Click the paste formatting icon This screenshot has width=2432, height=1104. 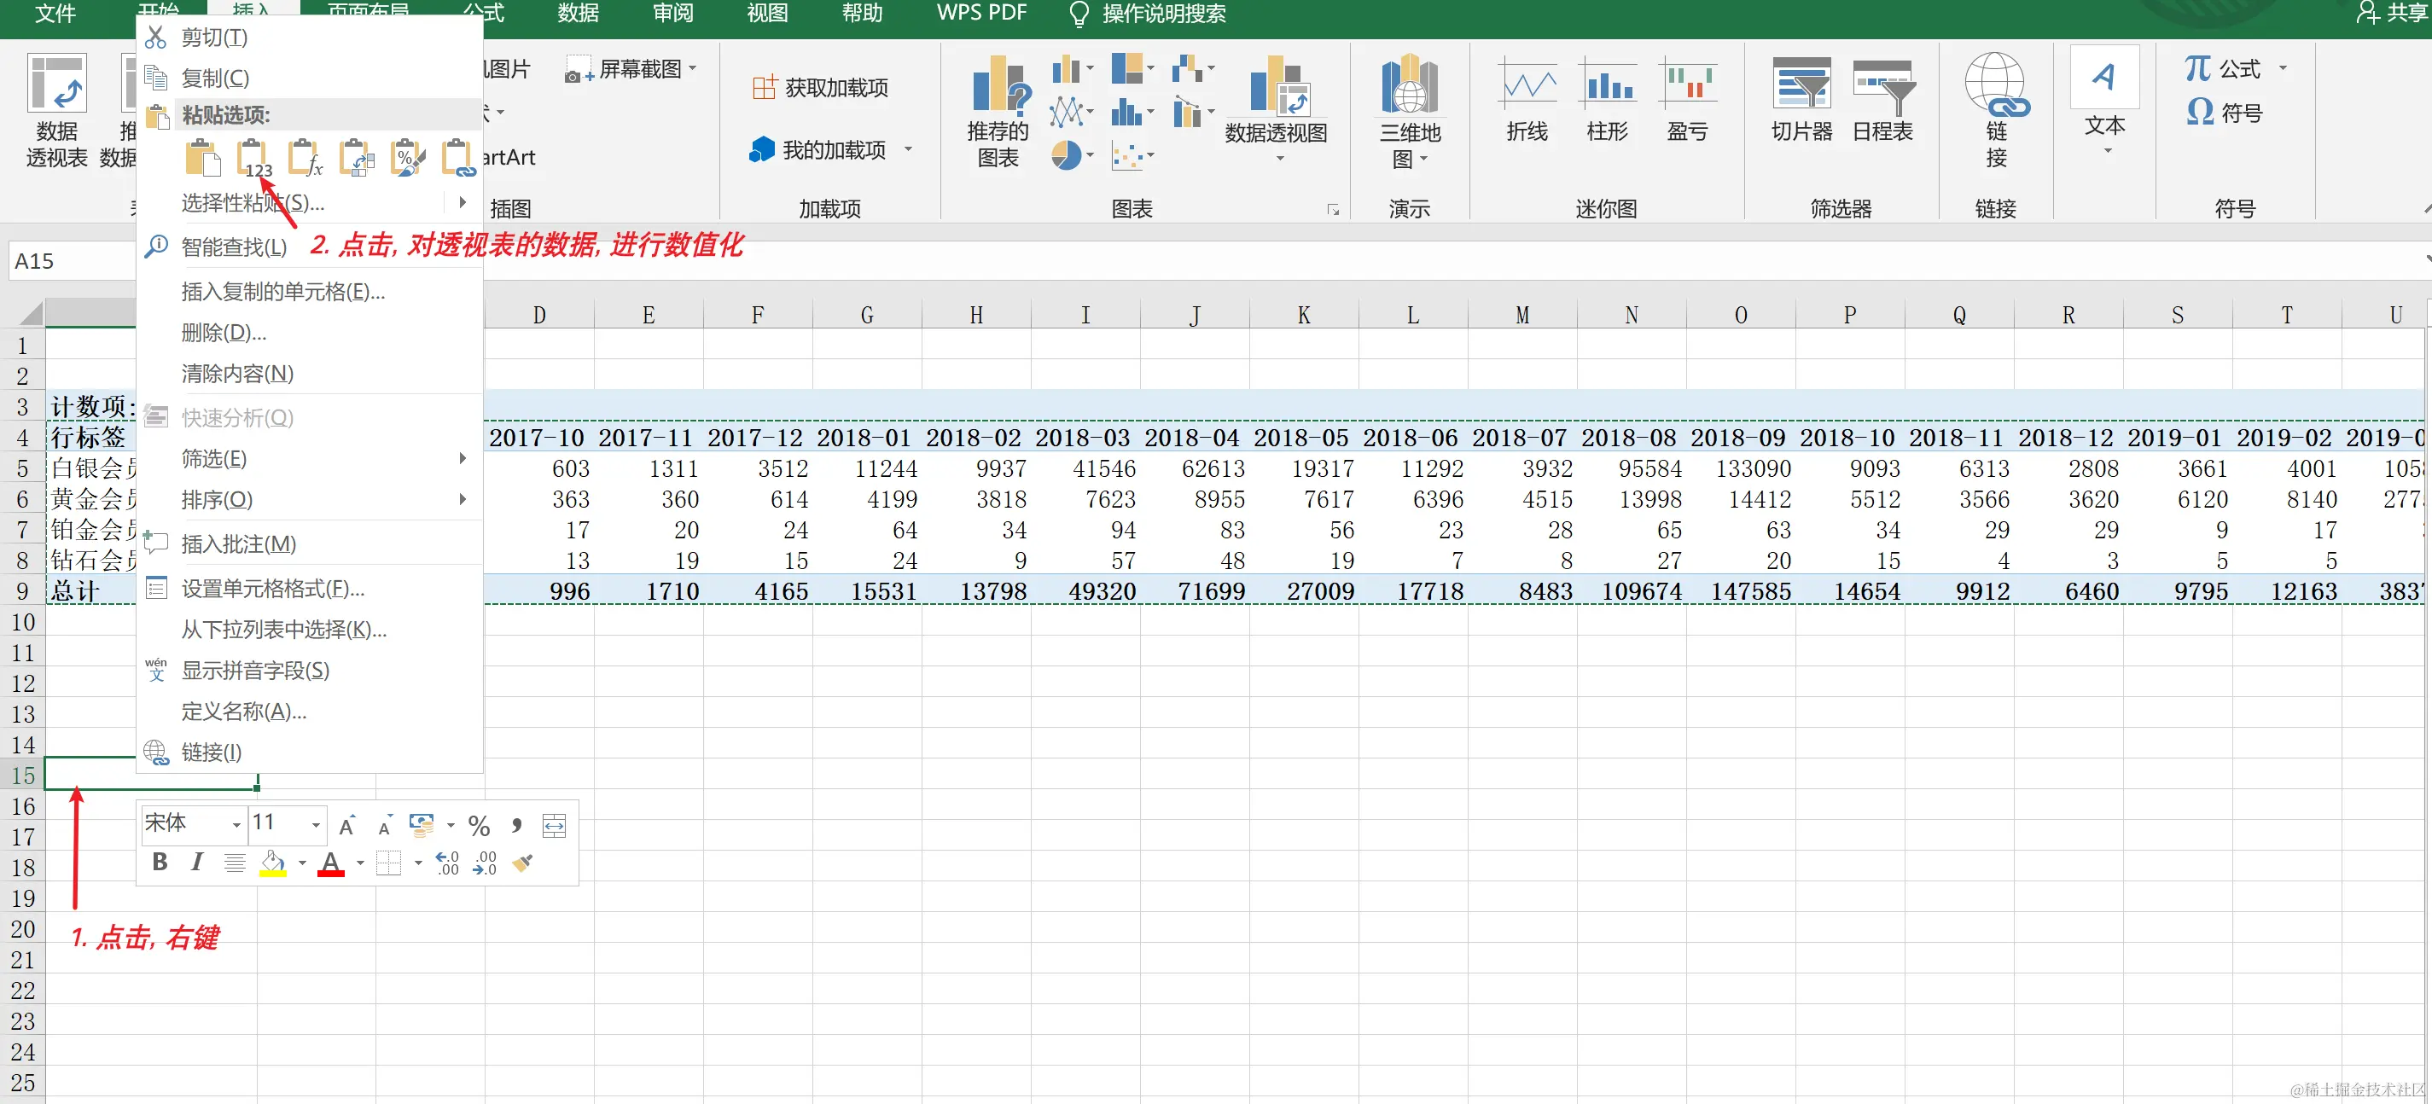coord(407,158)
